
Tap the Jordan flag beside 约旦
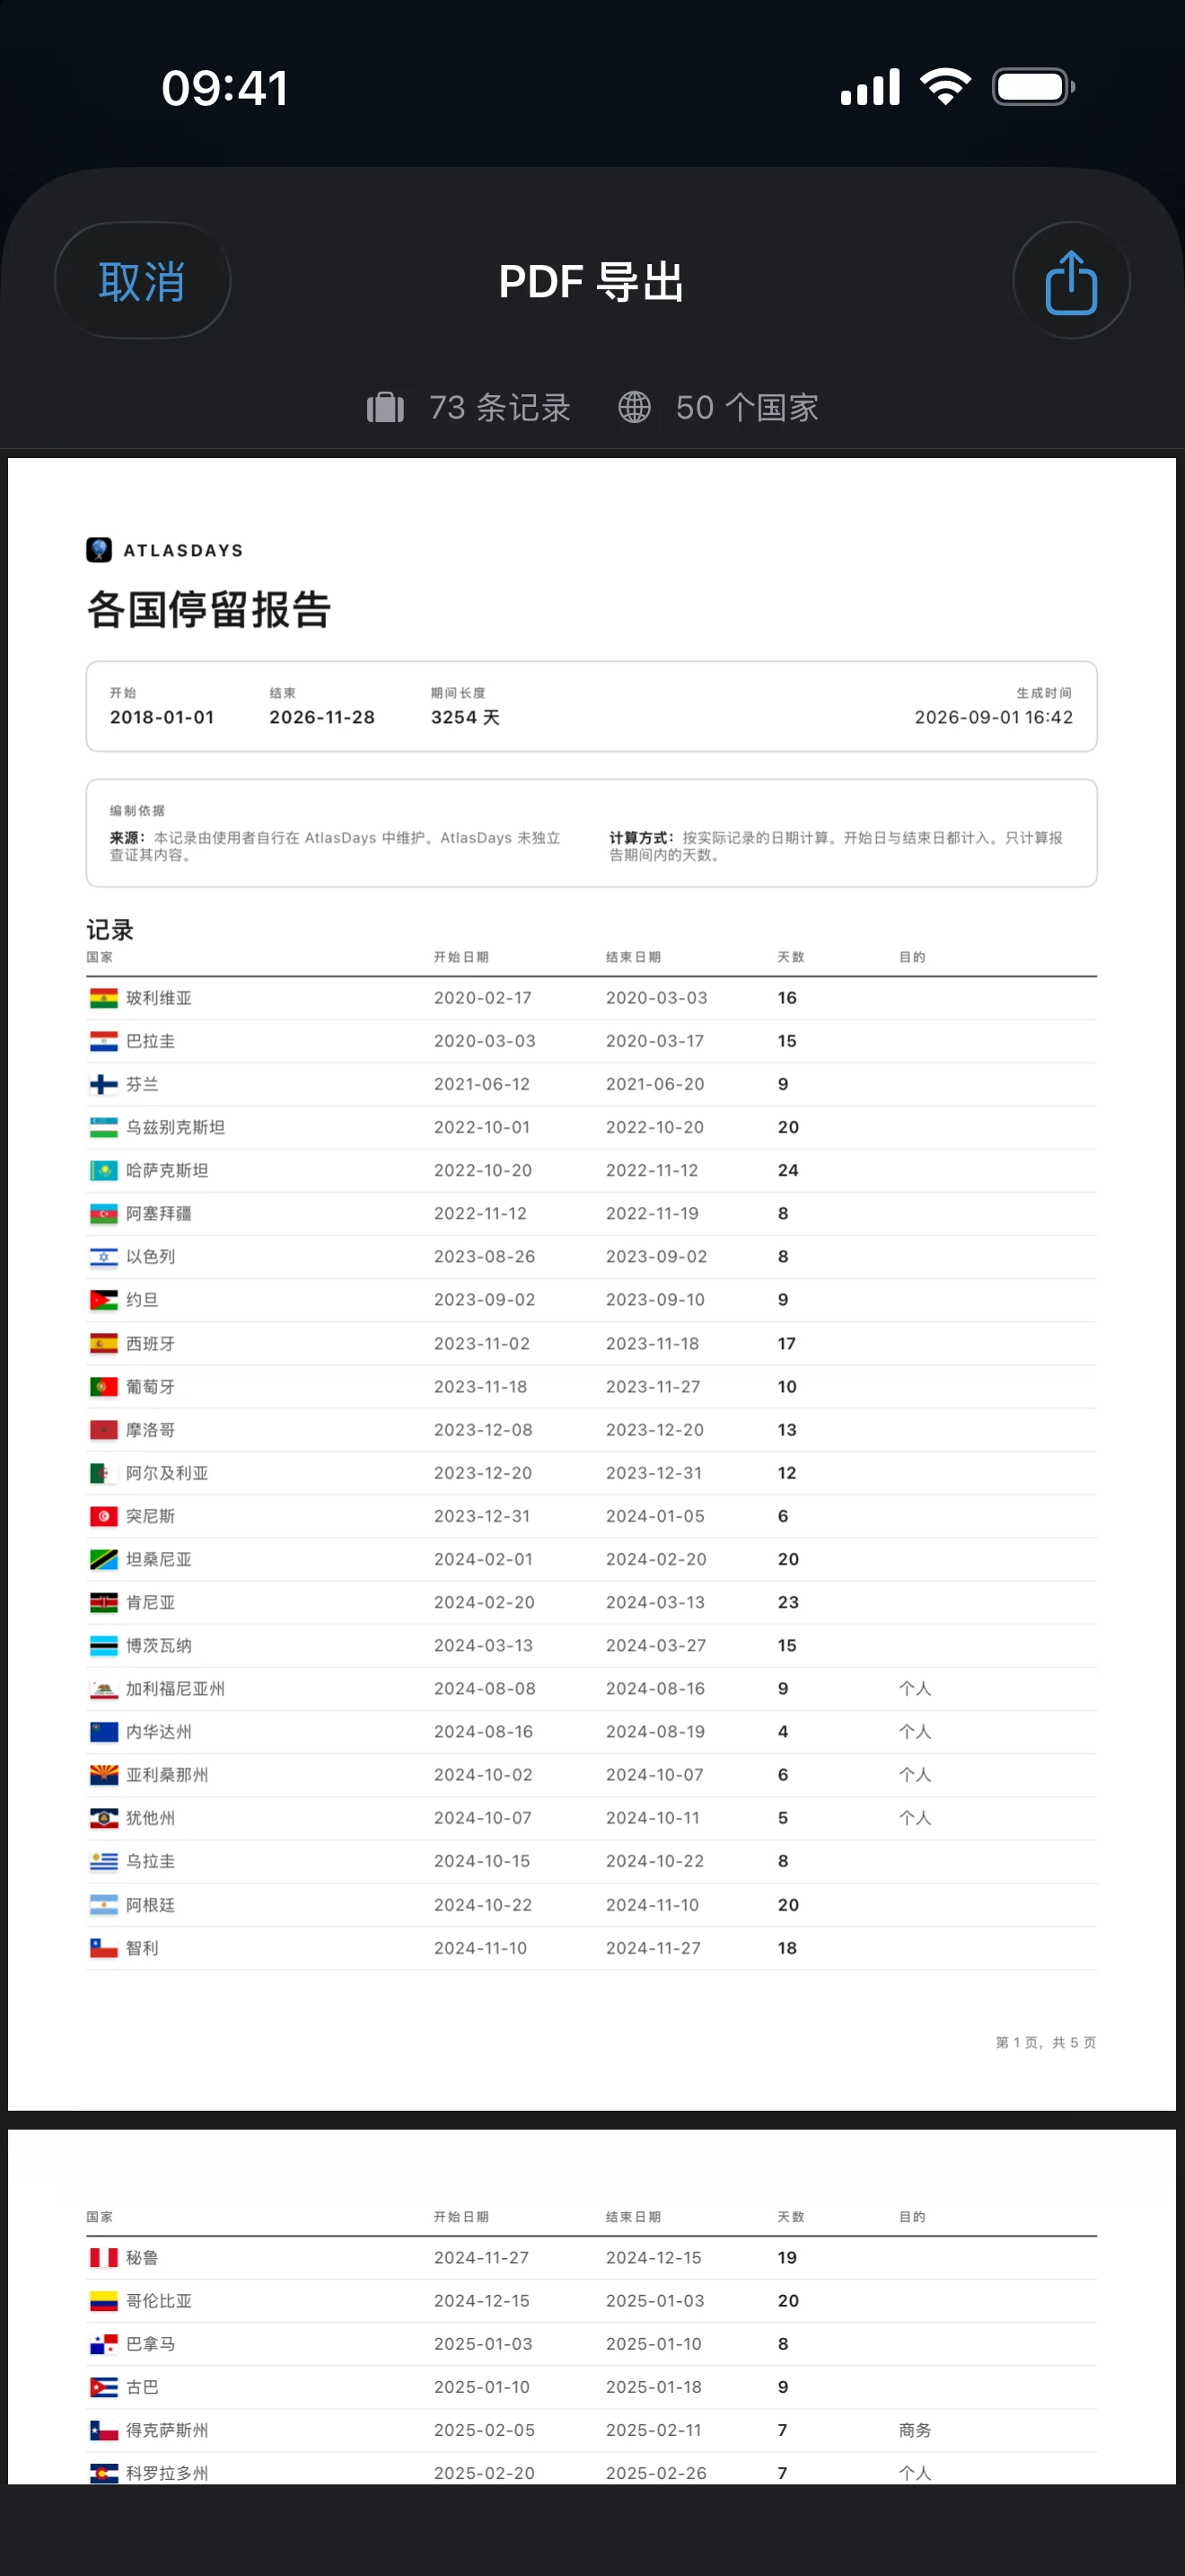[104, 1300]
